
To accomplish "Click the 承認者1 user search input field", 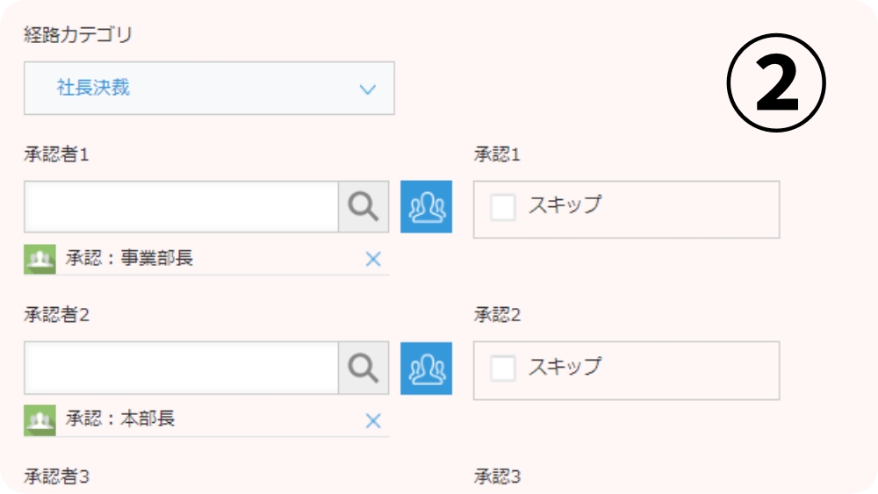I will click(182, 206).
